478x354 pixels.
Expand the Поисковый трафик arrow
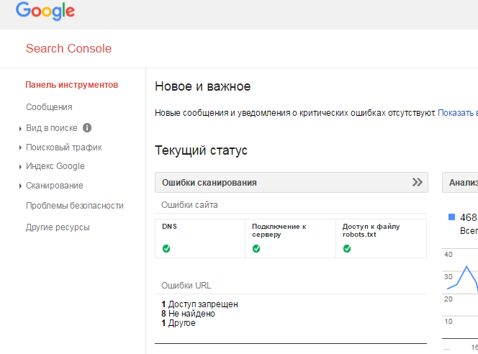pos(20,147)
